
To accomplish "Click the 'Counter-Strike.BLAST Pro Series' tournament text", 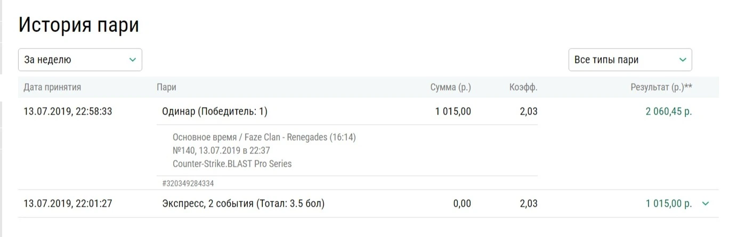I will click(x=232, y=164).
